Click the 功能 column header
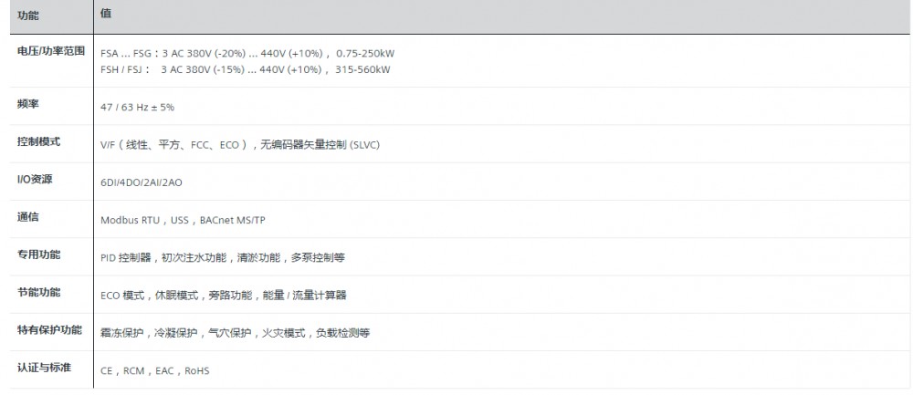913x395 pixels. (27, 16)
